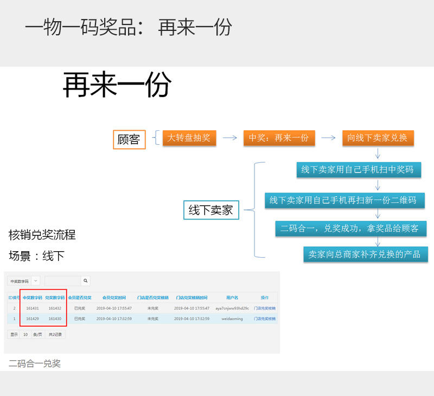Click the page size value 10
This screenshot has height=396, width=434.
point(25,335)
